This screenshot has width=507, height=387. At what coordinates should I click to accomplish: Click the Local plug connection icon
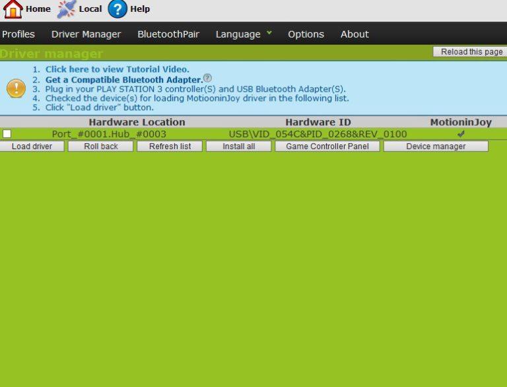[x=67, y=9]
